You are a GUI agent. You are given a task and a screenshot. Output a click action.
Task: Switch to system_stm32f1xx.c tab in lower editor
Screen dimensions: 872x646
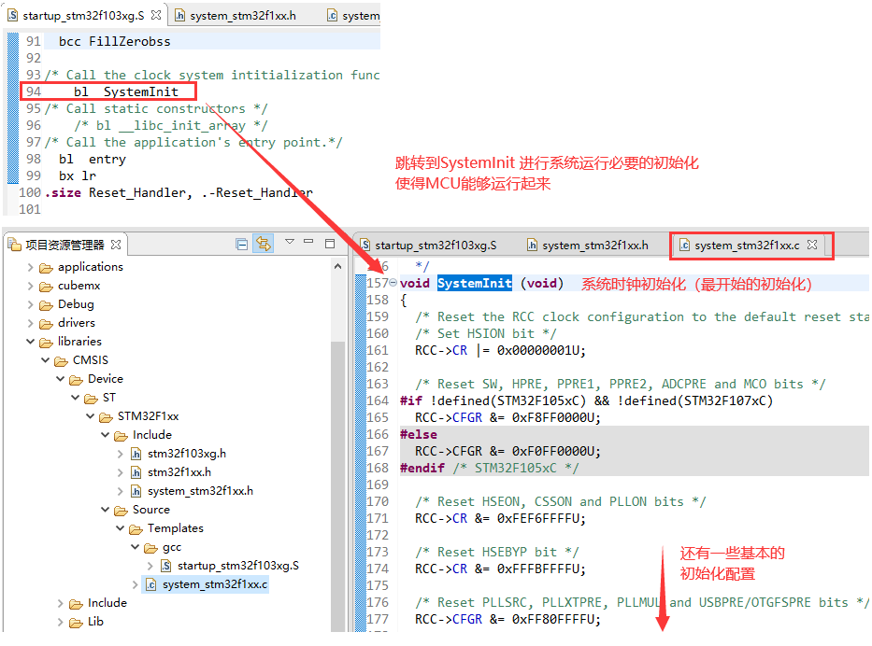pyautogui.click(x=747, y=245)
